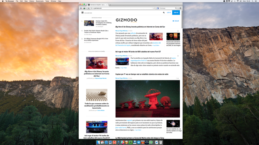Image resolution: width=259 pixels, height=145 pixels.
Task: Click the 2015 movie calendar thumbnail
Action: click(x=173, y=36)
